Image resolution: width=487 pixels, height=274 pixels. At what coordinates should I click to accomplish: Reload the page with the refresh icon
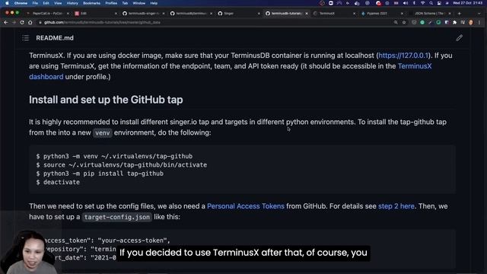(22, 22)
